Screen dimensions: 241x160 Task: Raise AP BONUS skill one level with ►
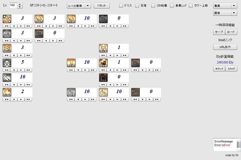click(x=53, y=41)
